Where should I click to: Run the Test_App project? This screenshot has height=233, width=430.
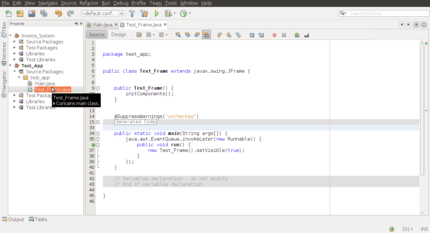click(156, 13)
